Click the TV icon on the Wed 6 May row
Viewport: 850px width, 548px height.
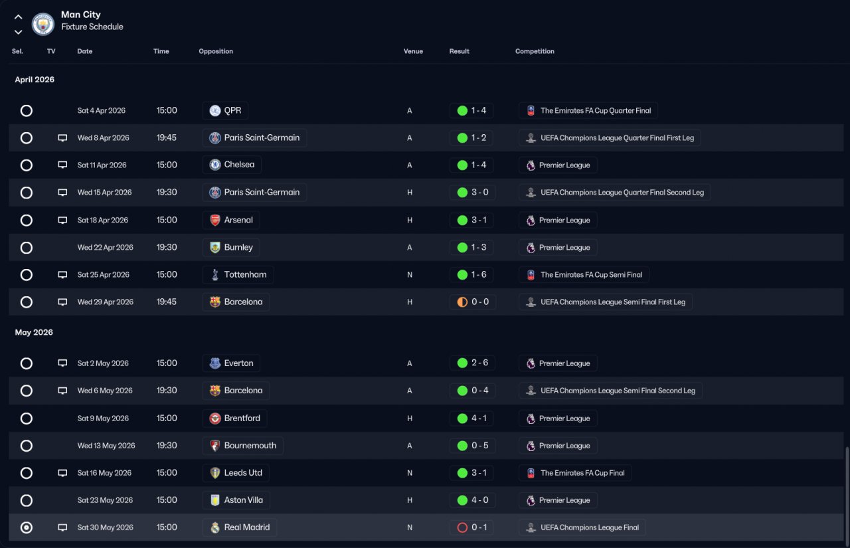point(62,391)
